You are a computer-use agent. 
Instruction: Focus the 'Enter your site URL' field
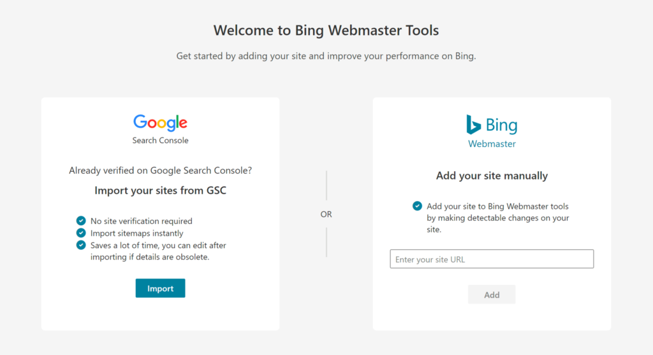492,259
